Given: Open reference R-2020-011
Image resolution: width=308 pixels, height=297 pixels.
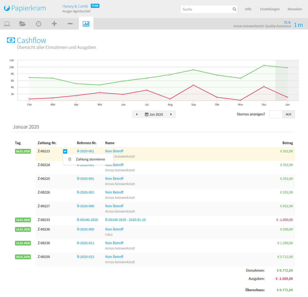Looking at the screenshot, I should (x=85, y=243).
